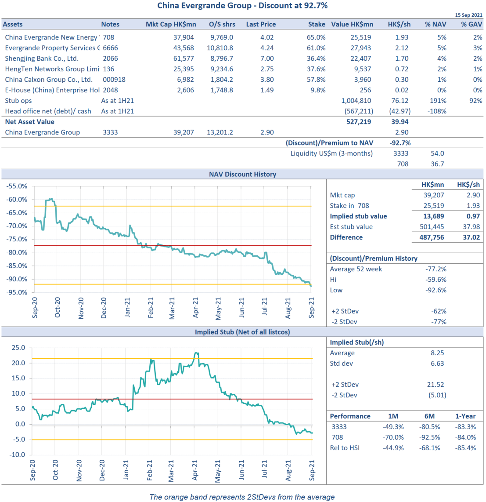Select the difference value "487,756"

point(432,237)
